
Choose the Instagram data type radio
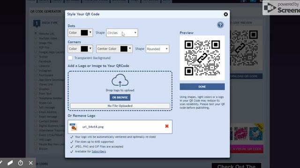pyautogui.click(x=36, y=70)
